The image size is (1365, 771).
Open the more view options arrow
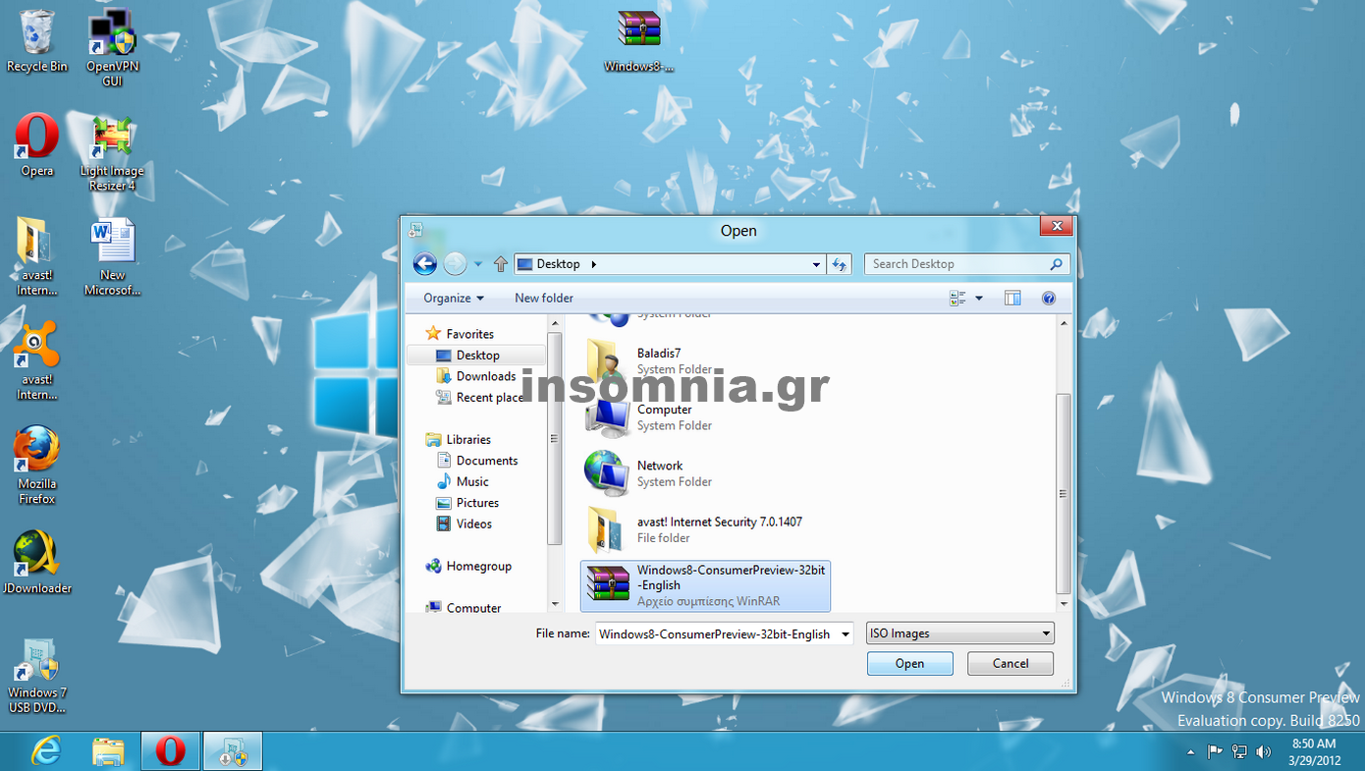click(x=979, y=299)
